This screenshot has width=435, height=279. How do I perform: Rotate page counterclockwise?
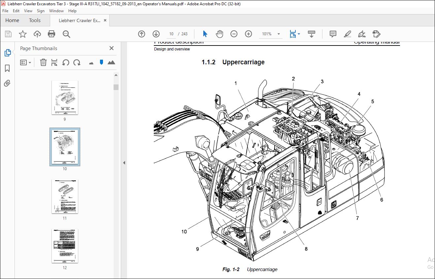click(x=66, y=62)
